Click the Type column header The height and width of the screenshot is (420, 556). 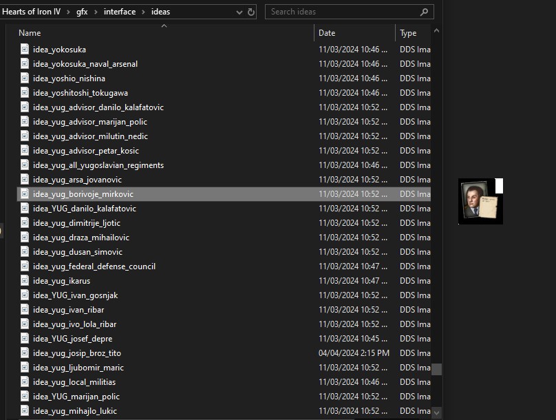click(x=408, y=33)
